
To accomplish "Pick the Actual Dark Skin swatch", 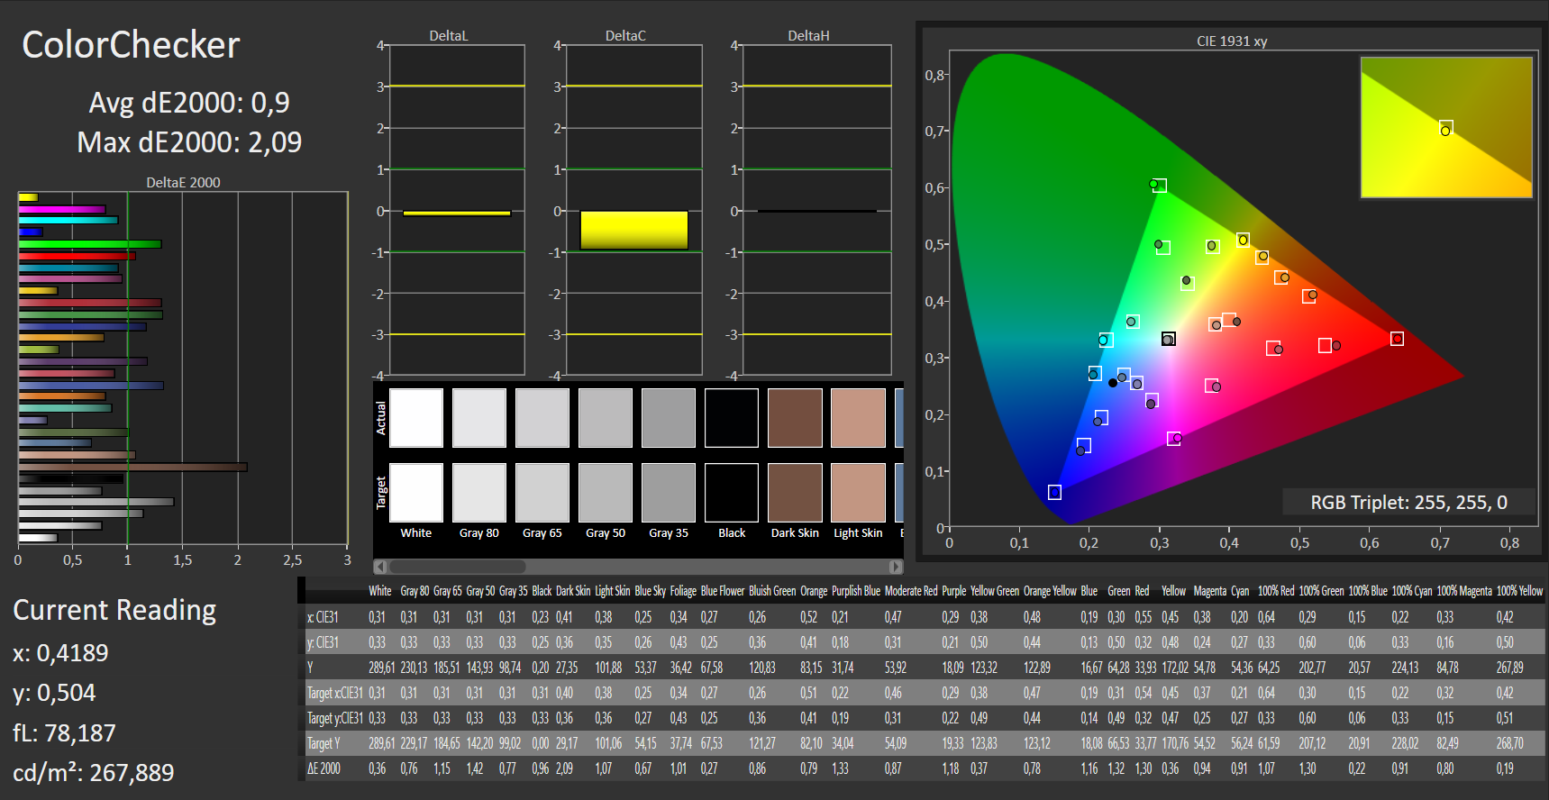I will click(x=795, y=418).
